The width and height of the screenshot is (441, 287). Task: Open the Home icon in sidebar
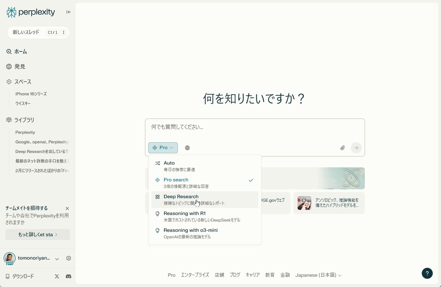click(x=9, y=51)
